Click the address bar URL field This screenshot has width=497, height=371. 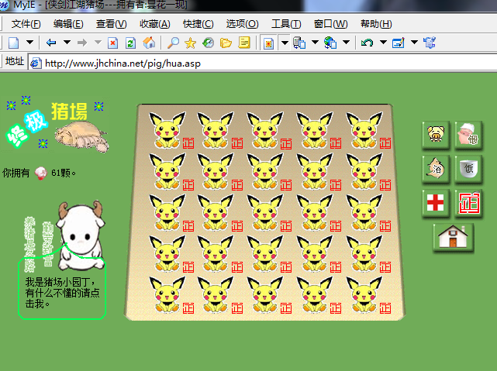(263, 64)
